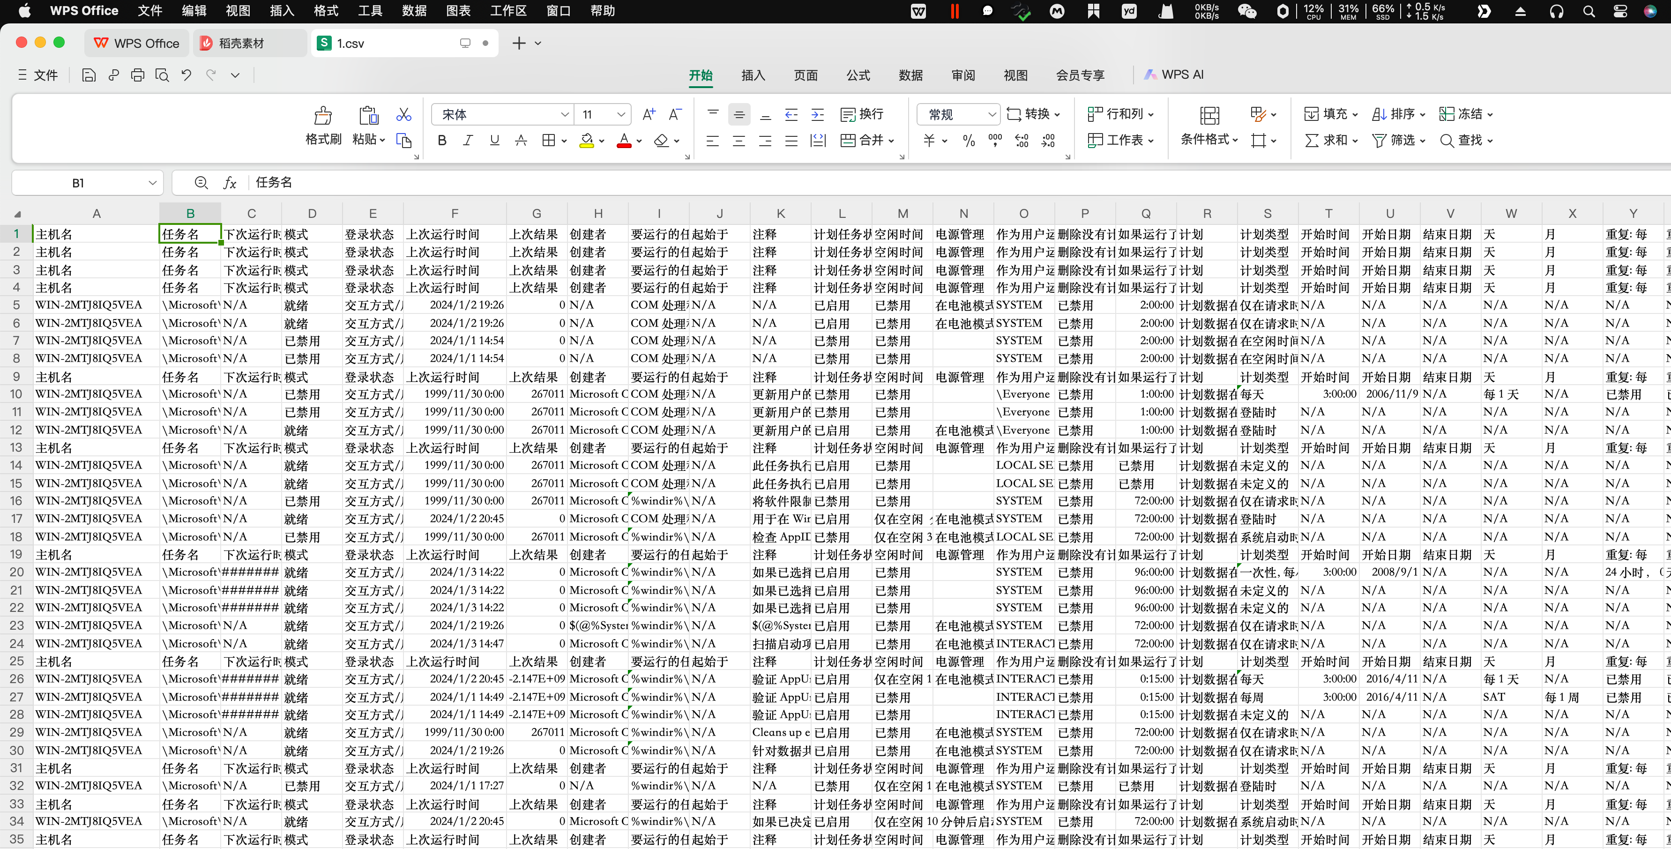Expand the 常规 number format dropdown

pyautogui.click(x=991, y=115)
